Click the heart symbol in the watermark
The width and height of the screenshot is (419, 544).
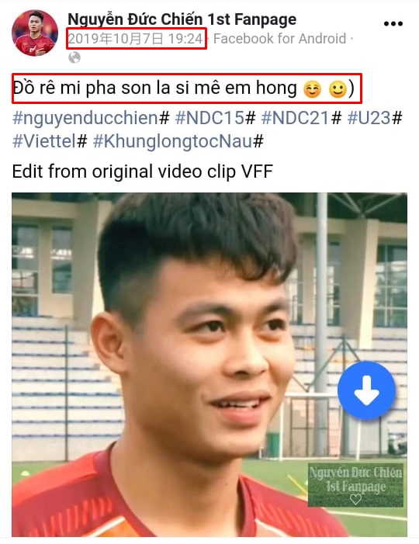coord(355,500)
